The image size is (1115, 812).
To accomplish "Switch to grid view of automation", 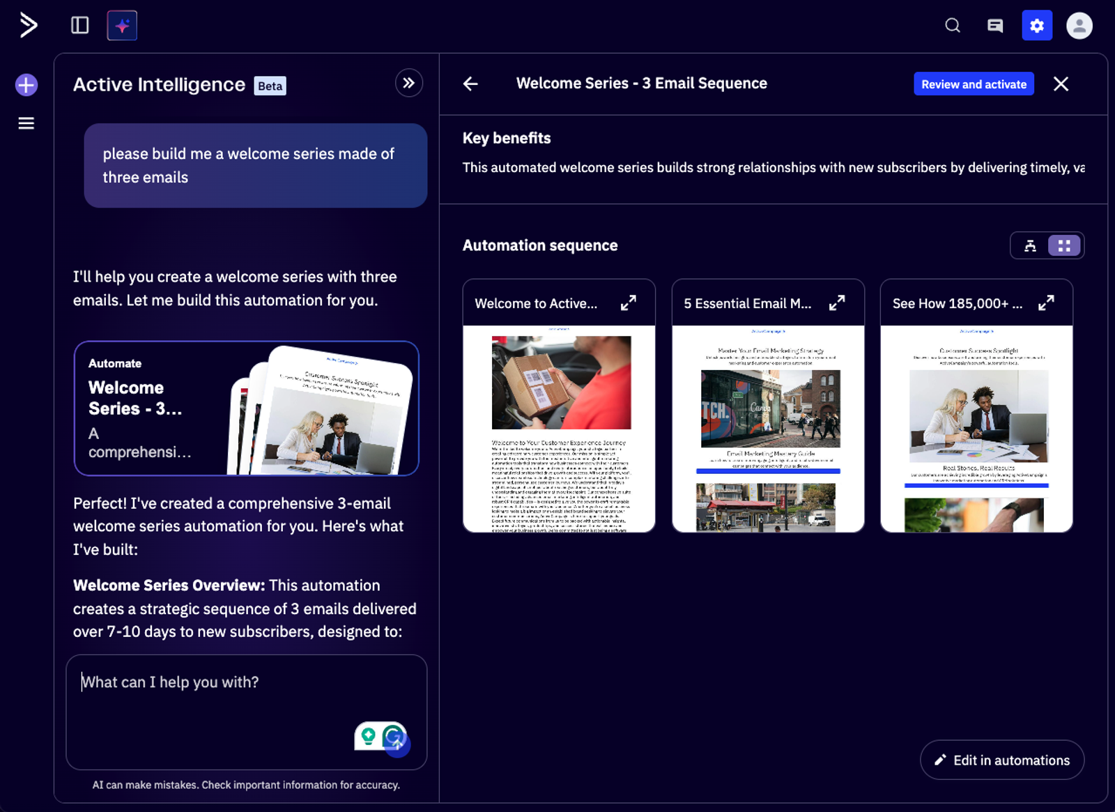I will pyautogui.click(x=1064, y=245).
